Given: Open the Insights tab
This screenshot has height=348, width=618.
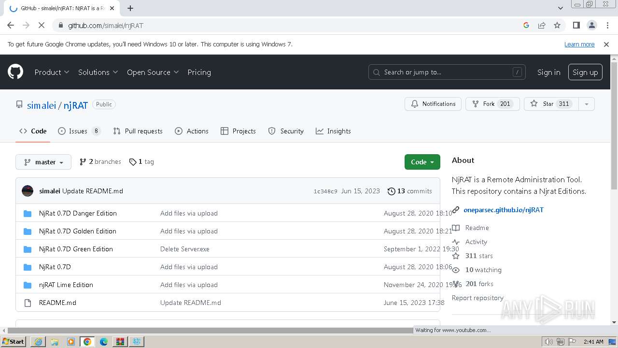Looking at the screenshot, I should (x=333, y=131).
